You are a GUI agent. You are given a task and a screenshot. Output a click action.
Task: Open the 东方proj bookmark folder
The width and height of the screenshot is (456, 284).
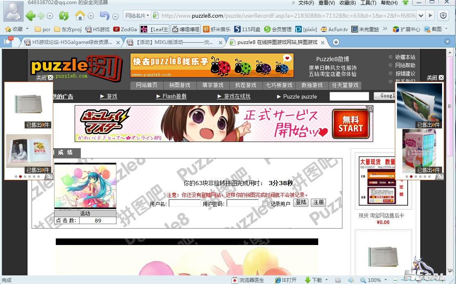pos(68,29)
